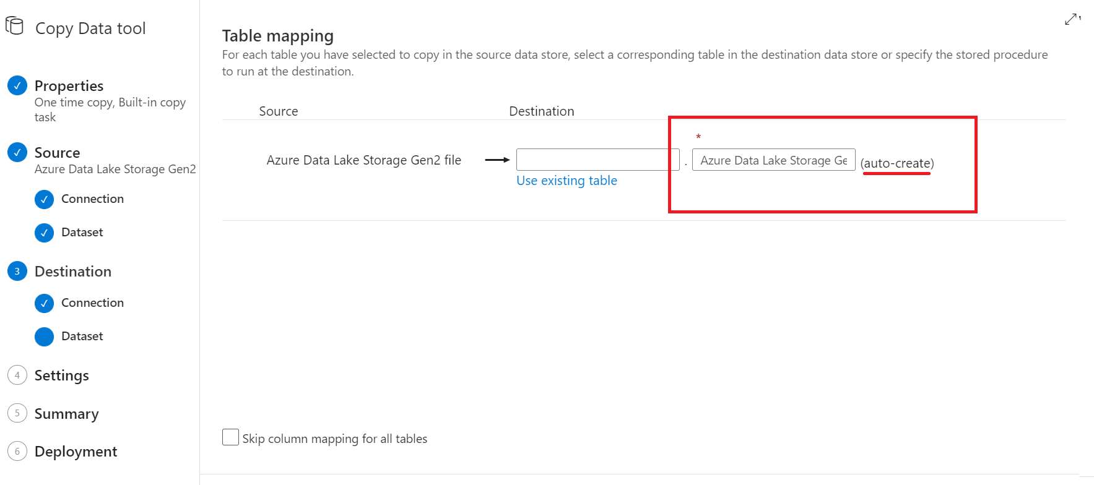Click Destination Connection checkmark icon
The height and width of the screenshot is (485, 1094).
pyautogui.click(x=44, y=303)
